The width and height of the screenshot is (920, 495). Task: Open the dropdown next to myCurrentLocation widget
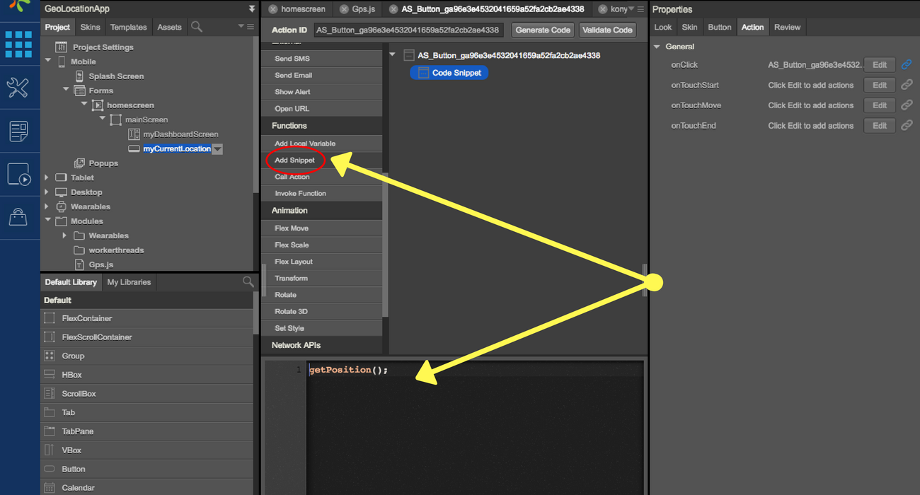click(217, 148)
